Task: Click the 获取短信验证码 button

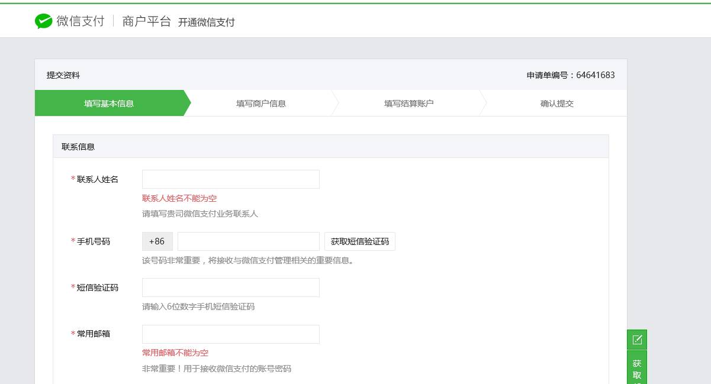Action: pyautogui.click(x=360, y=241)
